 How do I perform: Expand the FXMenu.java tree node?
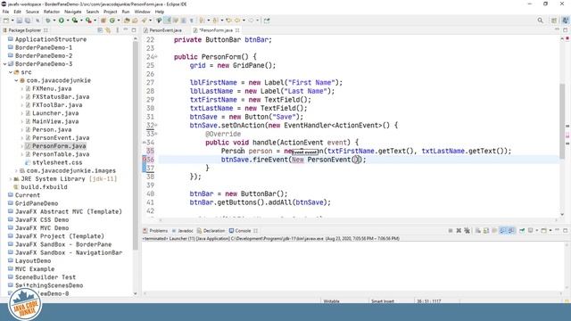tap(21, 89)
